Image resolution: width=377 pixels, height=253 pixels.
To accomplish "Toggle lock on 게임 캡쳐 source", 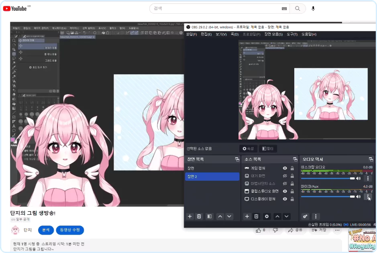I will [x=292, y=168].
